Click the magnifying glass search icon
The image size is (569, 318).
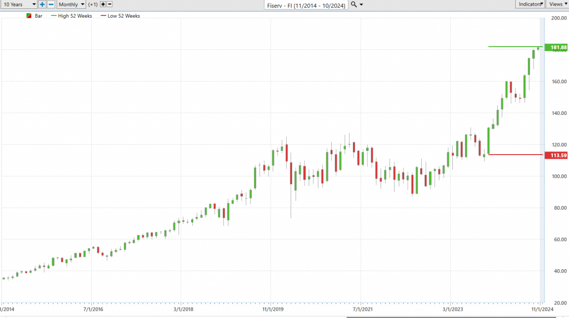click(x=354, y=4)
